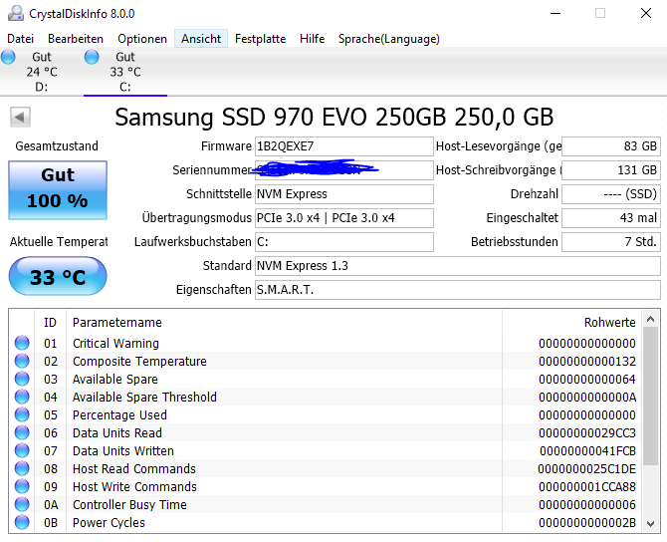The width and height of the screenshot is (667, 542).
Task: Click the redacted Seriennummer field
Action: coord(344,170)
